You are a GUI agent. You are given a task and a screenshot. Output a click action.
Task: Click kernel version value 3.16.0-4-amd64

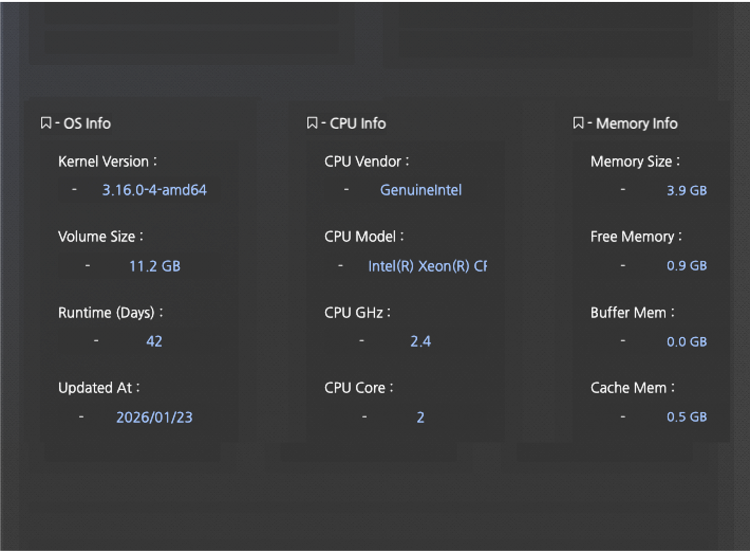click(x=154, y=190)
